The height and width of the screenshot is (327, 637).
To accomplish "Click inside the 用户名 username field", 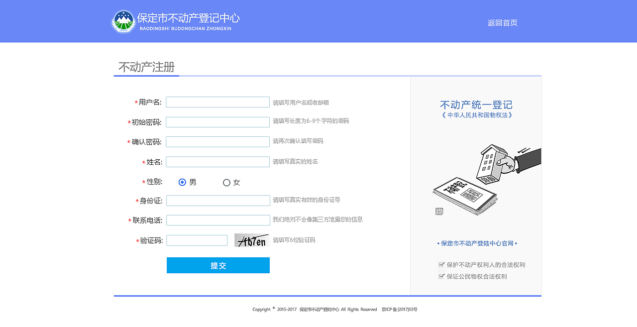I will click(x=217, y=102).
